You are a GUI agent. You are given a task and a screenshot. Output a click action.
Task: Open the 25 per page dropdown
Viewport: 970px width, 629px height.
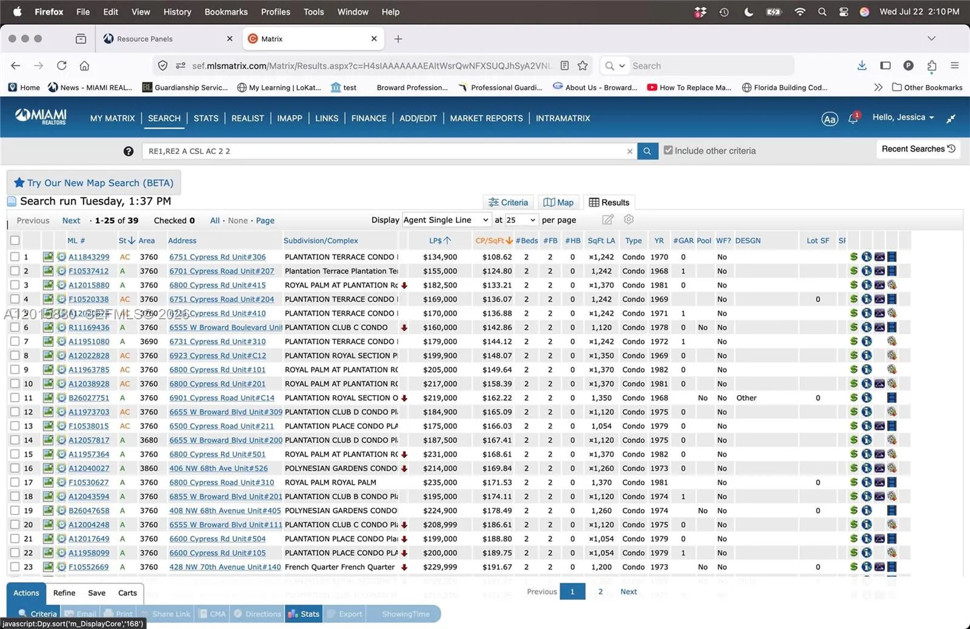pyautogui.click(x=521, y=220)
